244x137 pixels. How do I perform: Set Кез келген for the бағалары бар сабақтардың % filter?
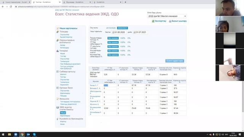tap(113, 55)
